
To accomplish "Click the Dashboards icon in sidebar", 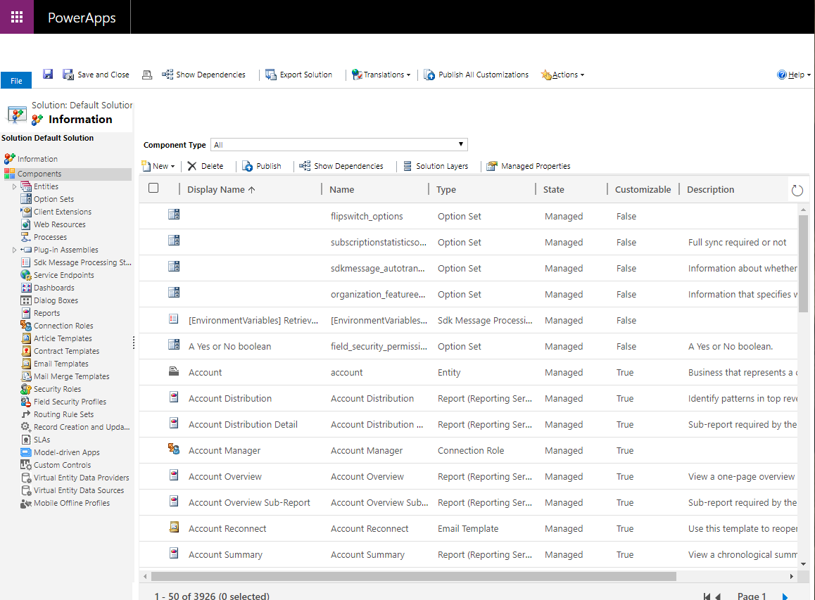I will [x=25, y=287].
